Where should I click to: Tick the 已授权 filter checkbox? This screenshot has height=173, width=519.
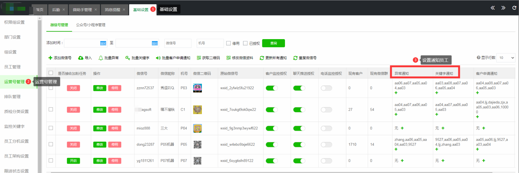[245, 43]
